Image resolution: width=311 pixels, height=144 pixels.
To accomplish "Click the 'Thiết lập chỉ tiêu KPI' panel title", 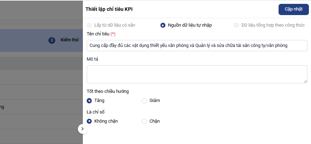I will [109, 9].
